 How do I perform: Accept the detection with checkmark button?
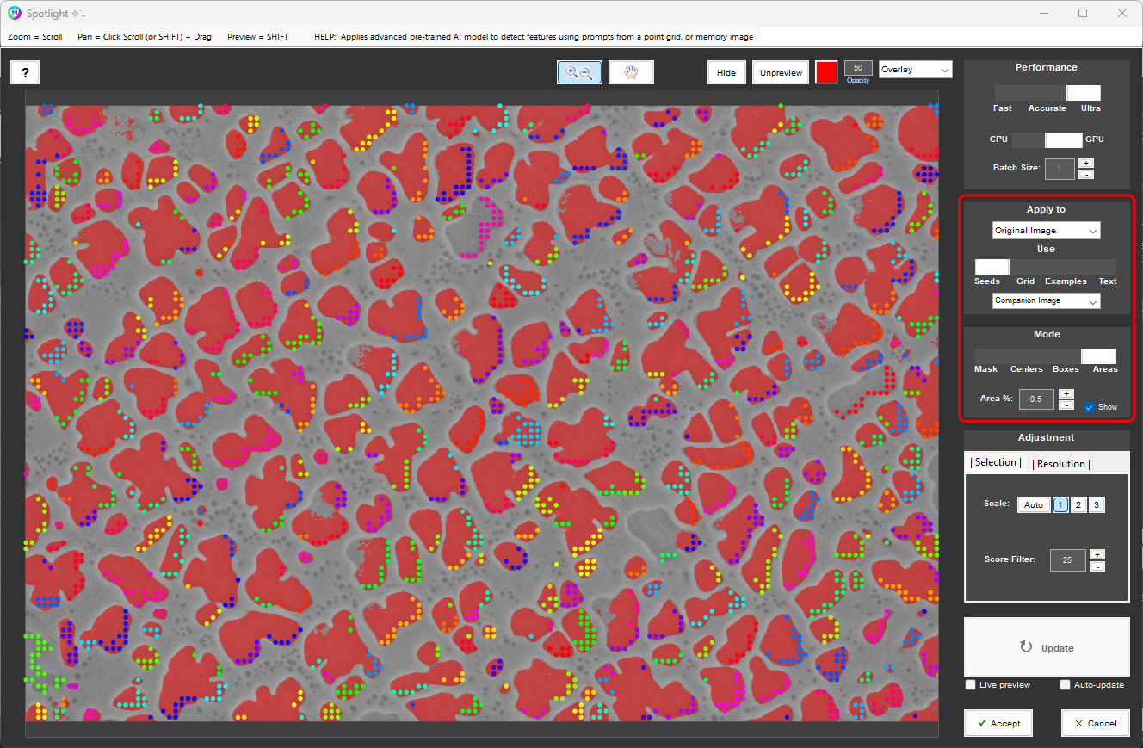click(998, 723)
